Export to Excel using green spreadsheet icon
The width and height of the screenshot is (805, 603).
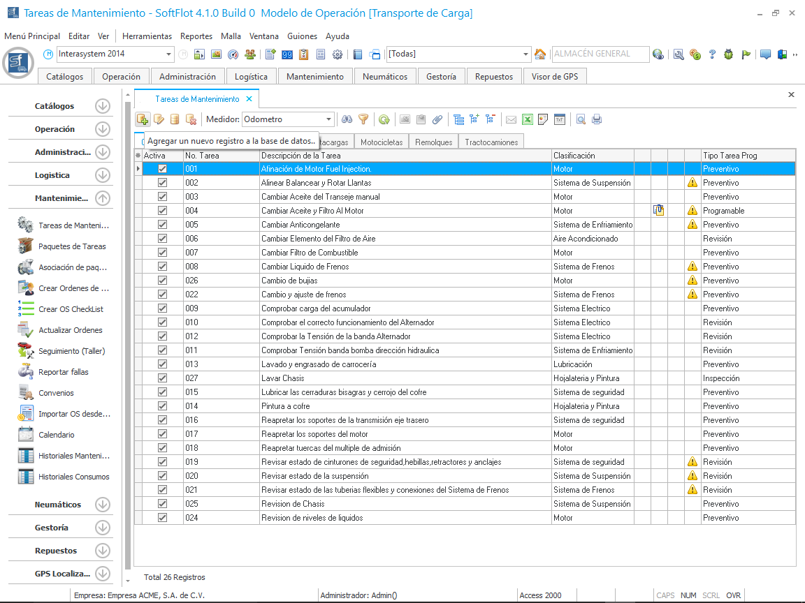[528, 119]
